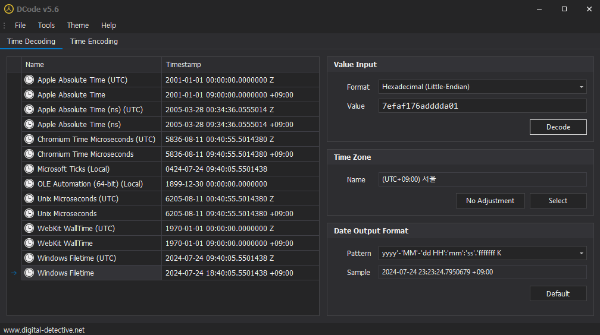Select the Apple Absolute Time (ns) row without UTC
600x335 pixels.
(x=79, y=125)
